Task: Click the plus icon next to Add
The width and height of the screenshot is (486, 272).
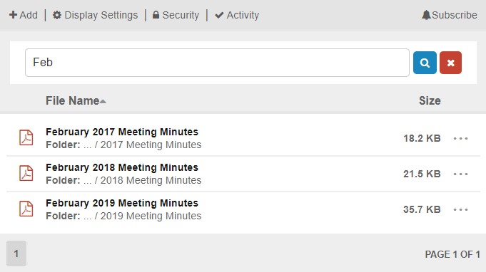Action: (x=13, y=15)
